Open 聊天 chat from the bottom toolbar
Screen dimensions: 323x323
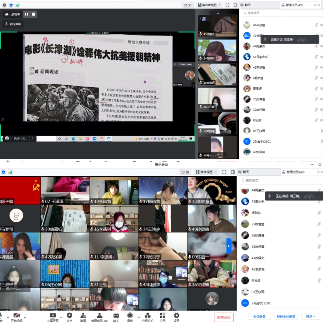click(116, 317)
